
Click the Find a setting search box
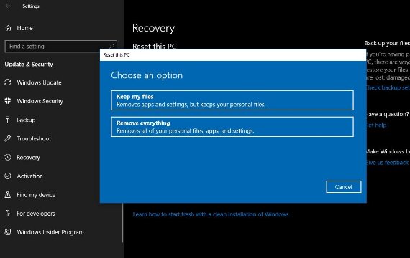tap(60, 47)
